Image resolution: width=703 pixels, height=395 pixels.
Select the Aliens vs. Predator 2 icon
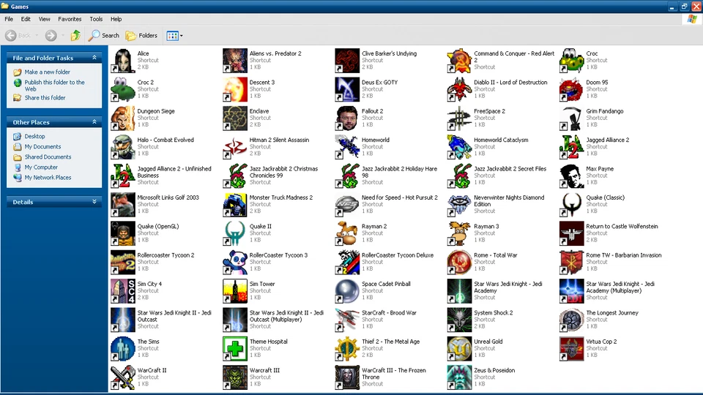(235, 61)
